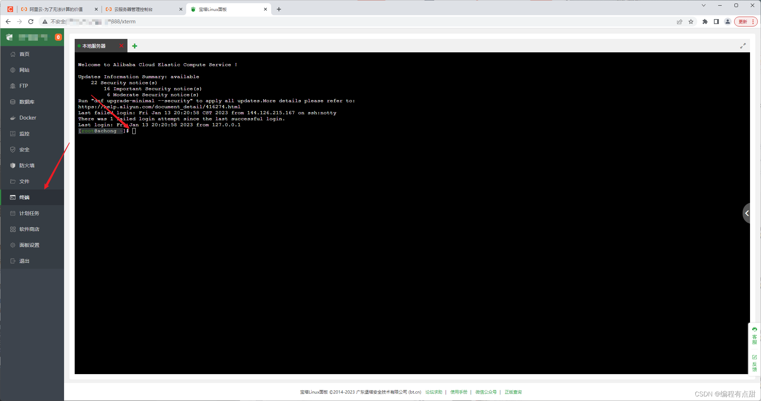Reload the current page
This screenshot has width=761, height=401.
pos(31,22)
